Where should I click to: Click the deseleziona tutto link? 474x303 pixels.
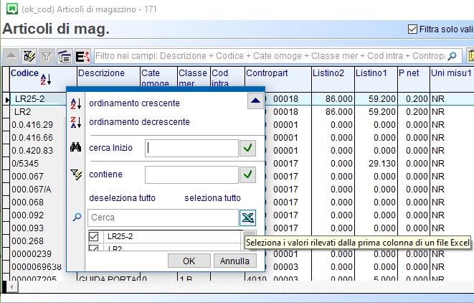tap(122, 198)
